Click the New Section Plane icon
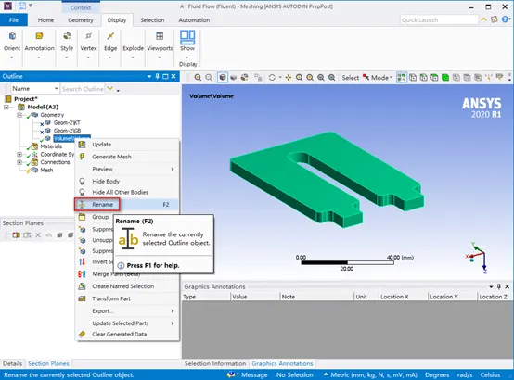514x380 pixels. tap(16, 234)
